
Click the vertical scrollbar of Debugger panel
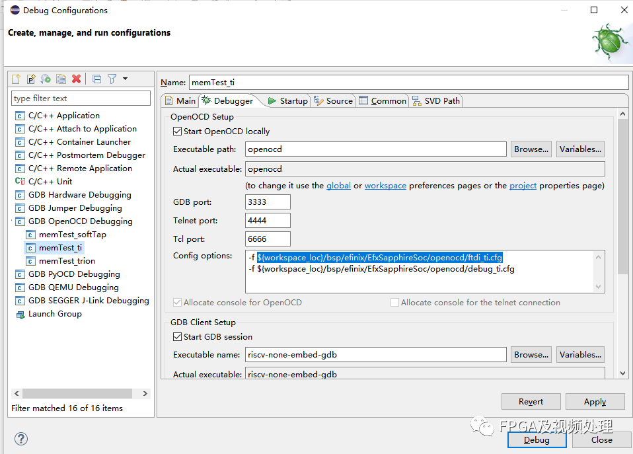622,198
